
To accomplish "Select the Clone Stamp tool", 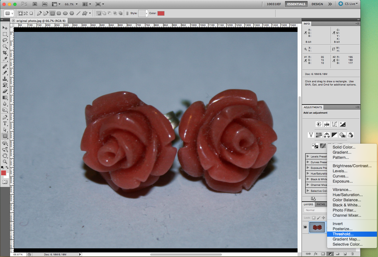I will 5,79.
